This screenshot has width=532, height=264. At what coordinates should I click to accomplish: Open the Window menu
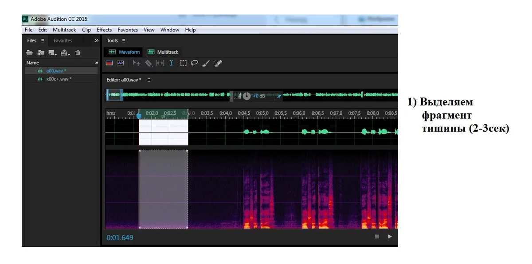pyautogui.click(x=170, y=30)
